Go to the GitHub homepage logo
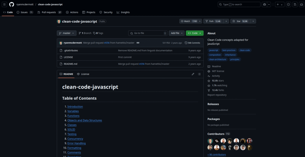Image resolution: width=305 pixels, height=157 pixels. 12,4
